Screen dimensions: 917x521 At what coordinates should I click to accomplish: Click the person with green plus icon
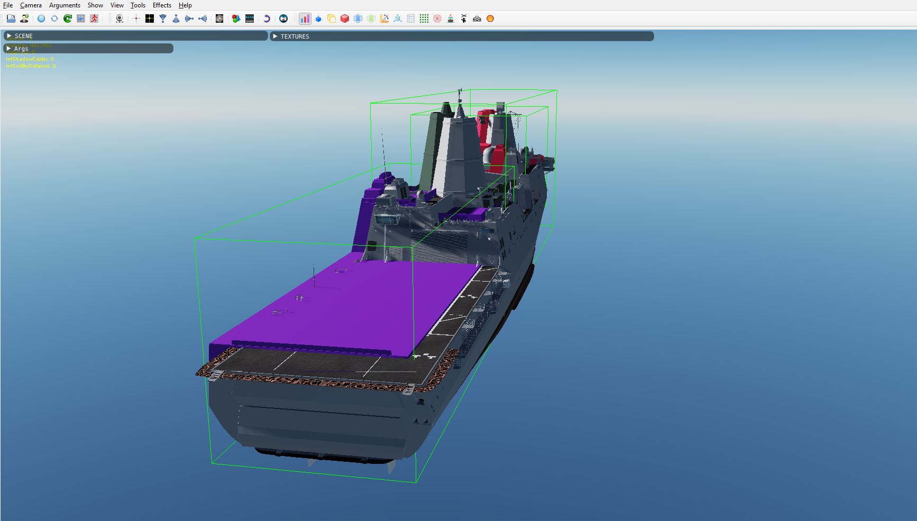(24, 18)
